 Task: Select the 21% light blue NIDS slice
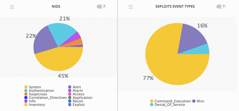[x=62, y=33]
